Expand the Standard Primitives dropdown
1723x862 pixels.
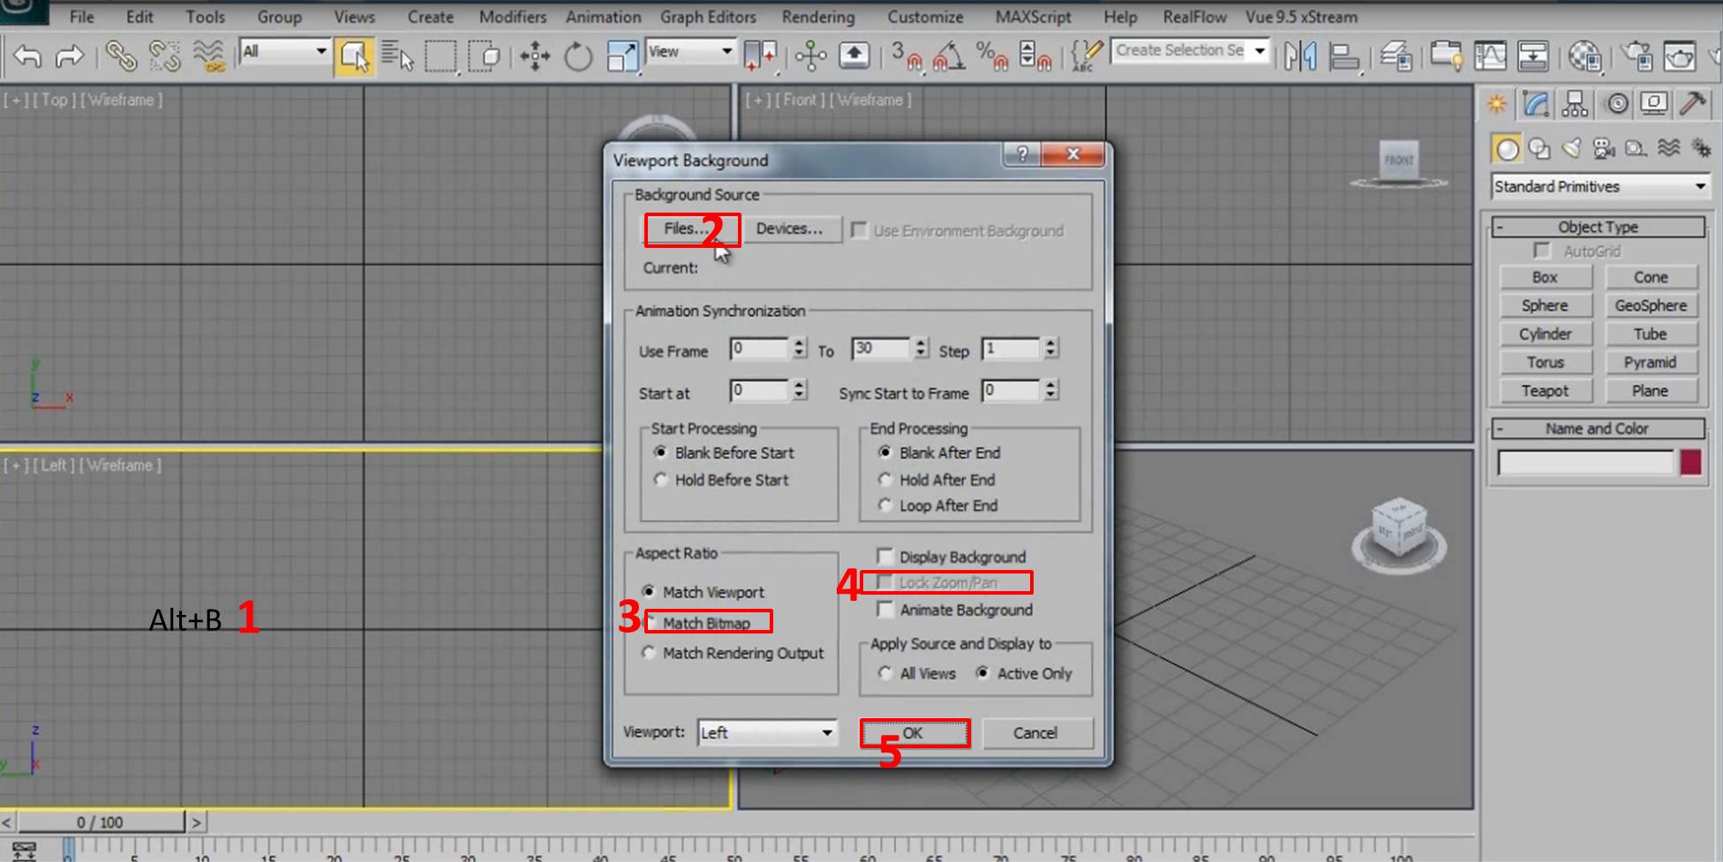[x=1599, y=186]
